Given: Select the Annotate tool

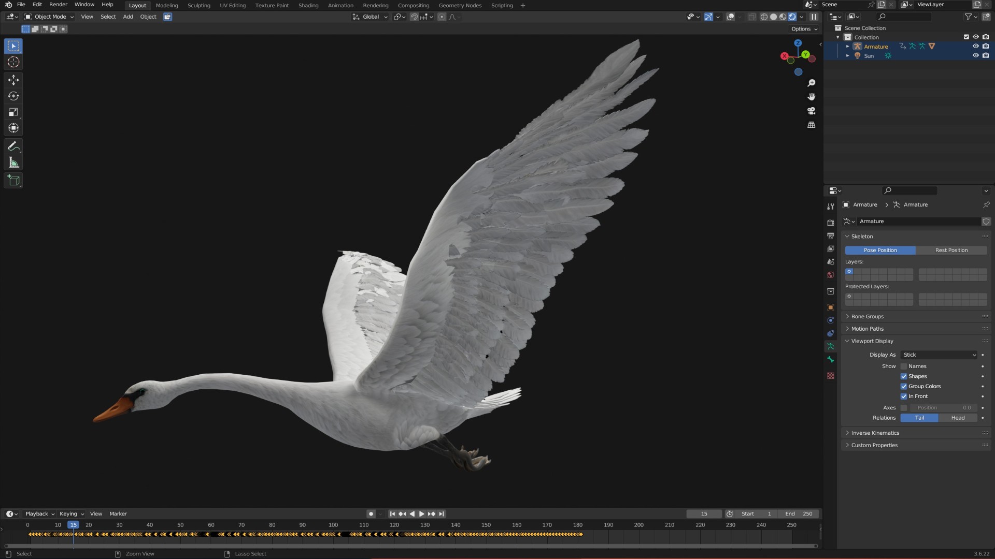Looking at the screenshot, I should point(13,146).
